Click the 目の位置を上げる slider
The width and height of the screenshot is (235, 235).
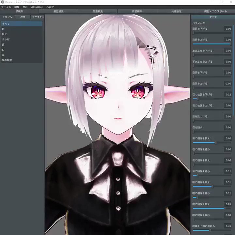(212, 110)
